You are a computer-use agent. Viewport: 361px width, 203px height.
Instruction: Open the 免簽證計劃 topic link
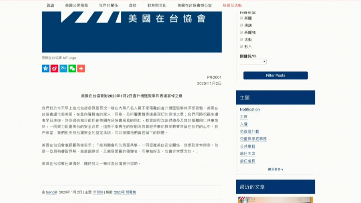tap(249, 132)
